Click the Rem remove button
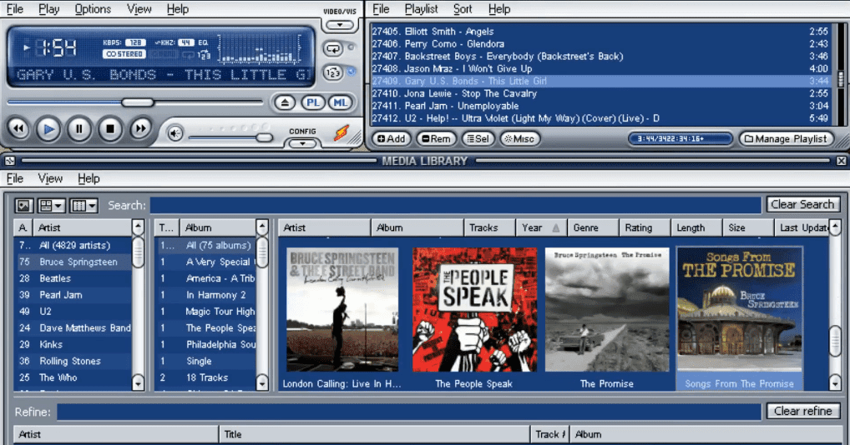This screenshot has height=445, width=850. (437, 139)
